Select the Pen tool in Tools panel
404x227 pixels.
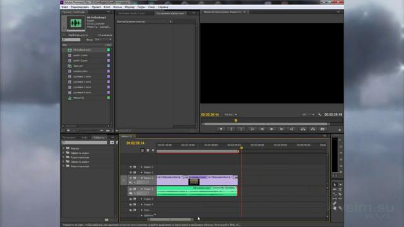(x=335, y=203)
